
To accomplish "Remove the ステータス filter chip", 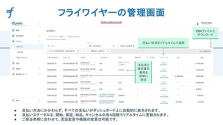I will (x=108, y=51).
